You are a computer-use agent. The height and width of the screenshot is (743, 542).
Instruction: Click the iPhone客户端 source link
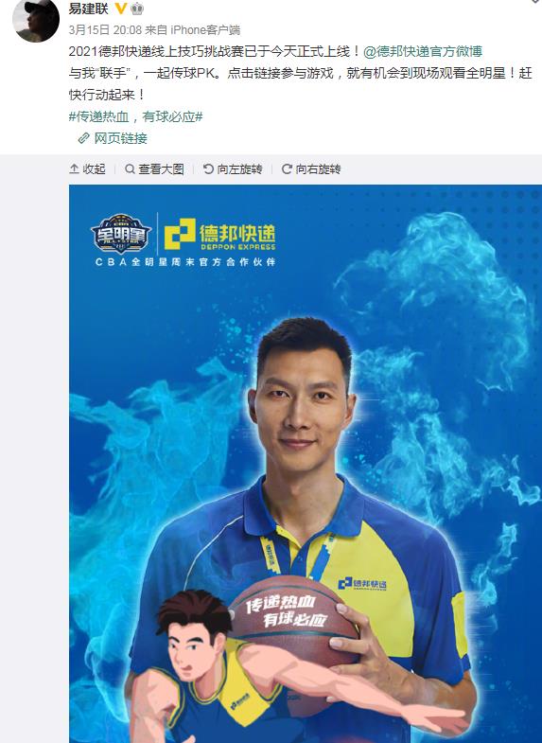click(x=205, y=30)
